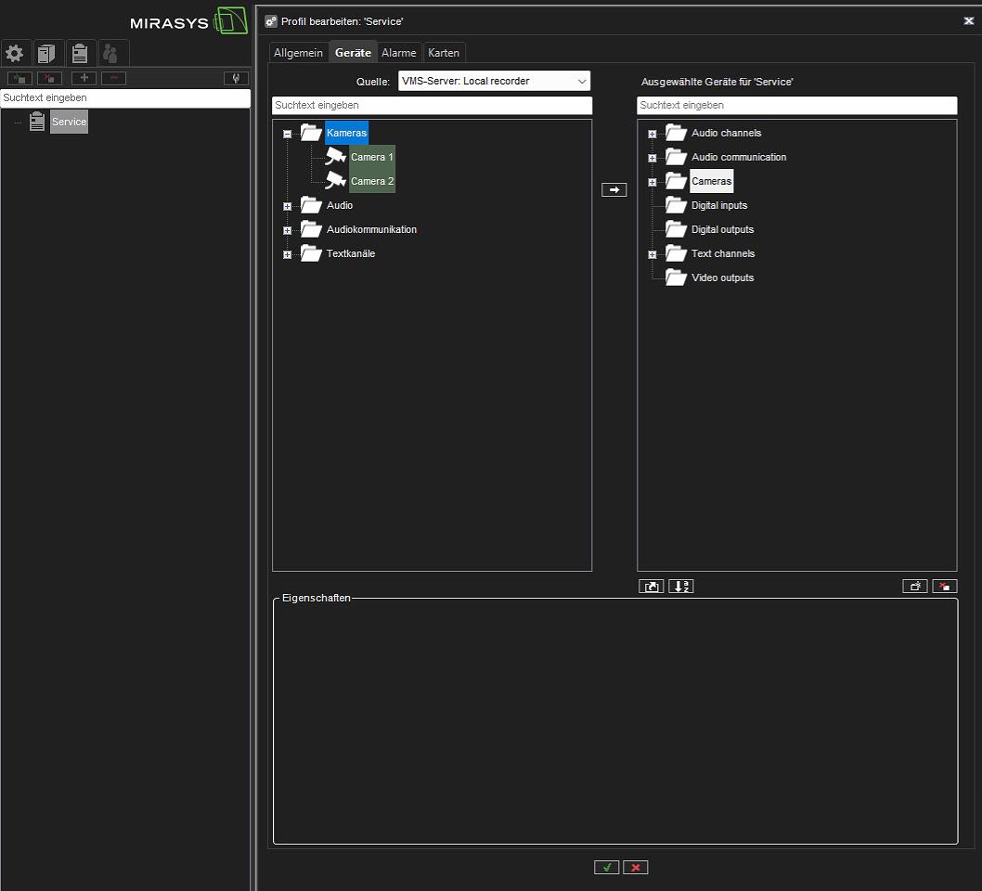982x891 pixels.
Task: Switch to the Alarme tab
Action: (399, 53)
